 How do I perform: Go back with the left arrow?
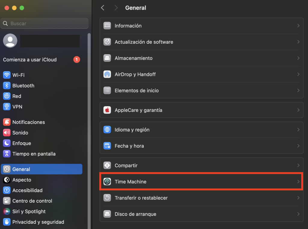click(103, 8)
